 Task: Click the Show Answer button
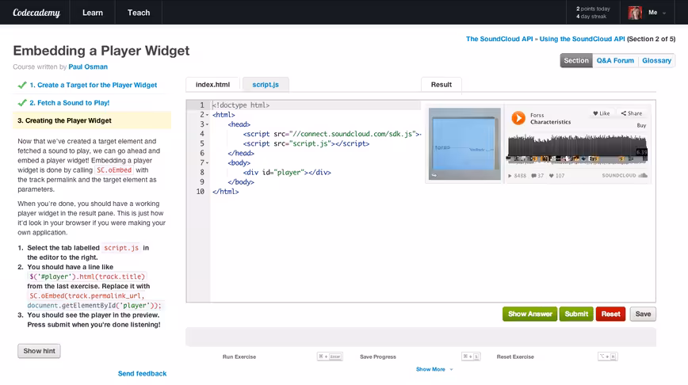coord(529,314)
